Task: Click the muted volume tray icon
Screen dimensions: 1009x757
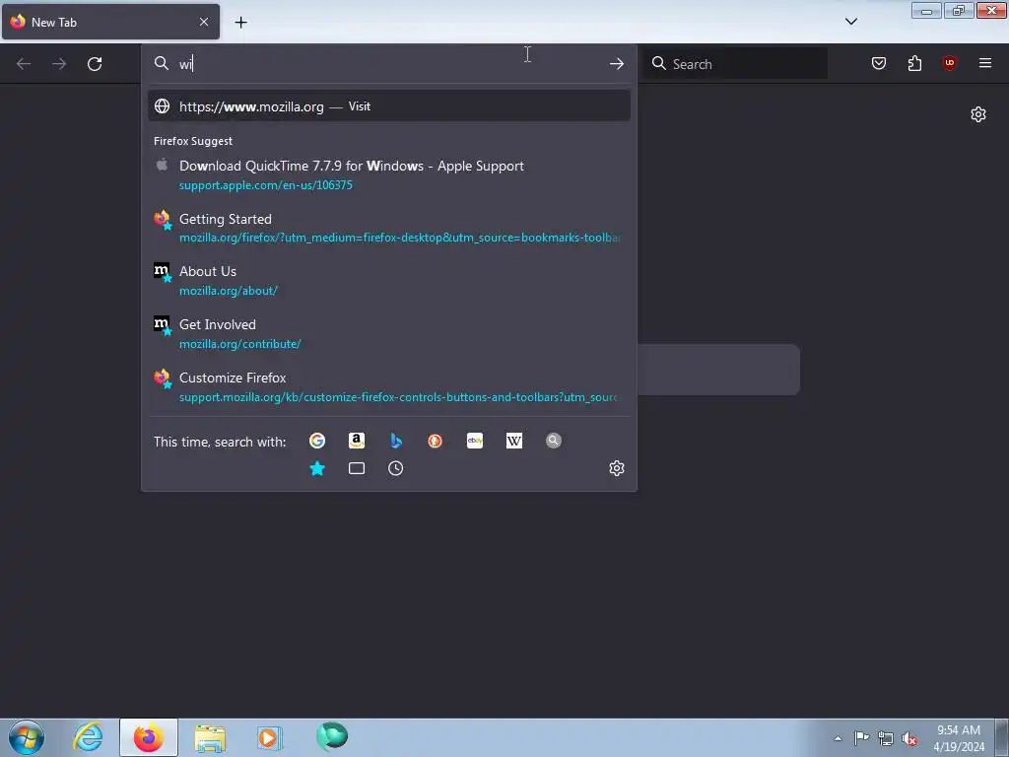Action: pyautogui.click(x=909, y=738)
